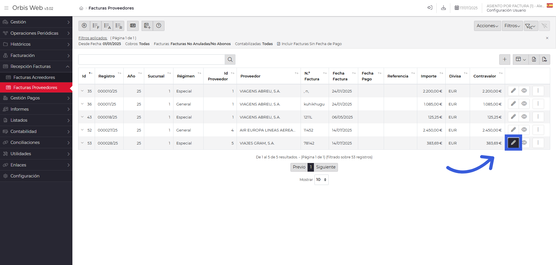View invoice 36 with the eye icon
The height and width of the screenshot is (265, 556).
524,104
